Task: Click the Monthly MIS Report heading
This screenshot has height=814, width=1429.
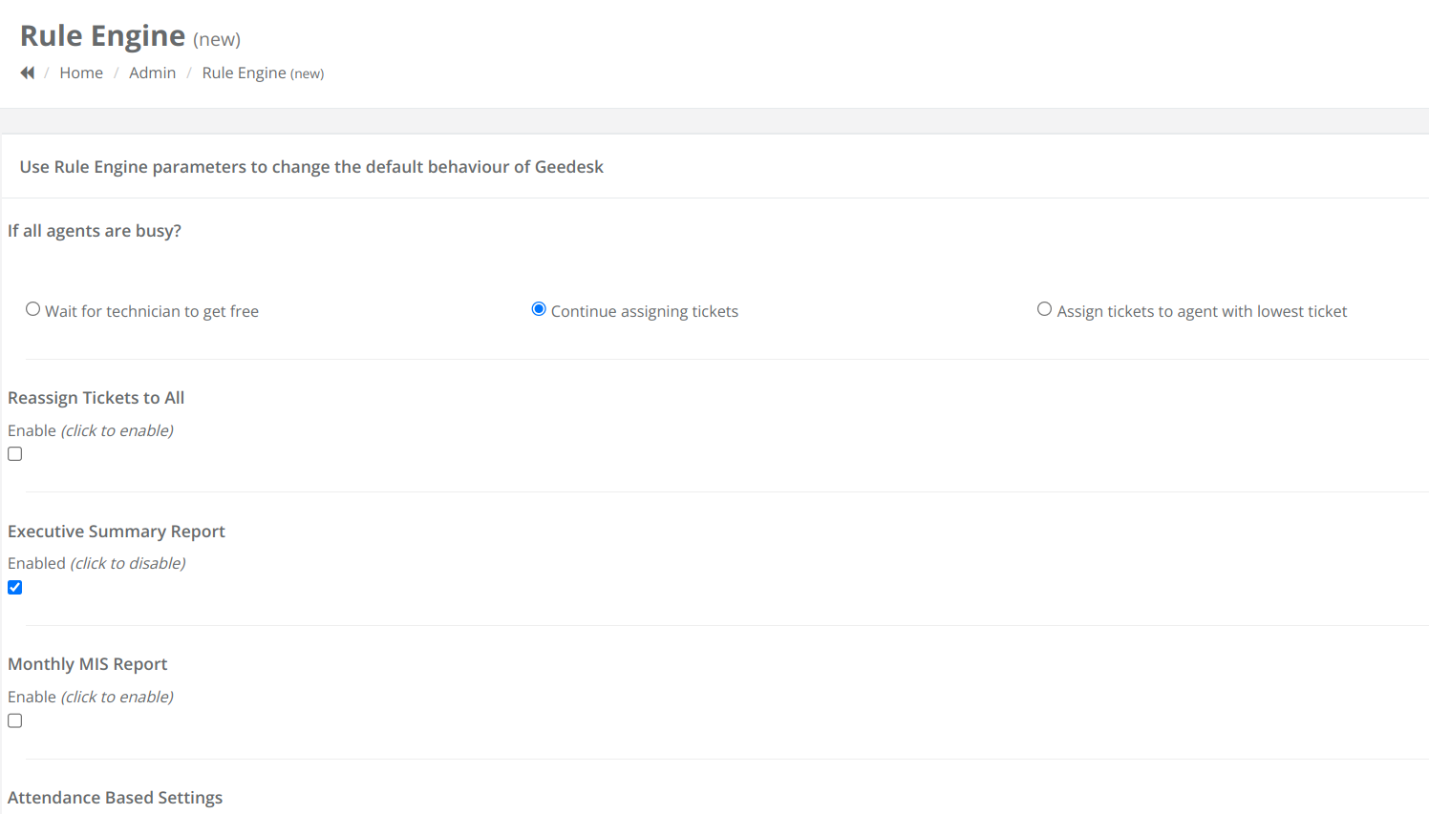Action: (88, 664)
